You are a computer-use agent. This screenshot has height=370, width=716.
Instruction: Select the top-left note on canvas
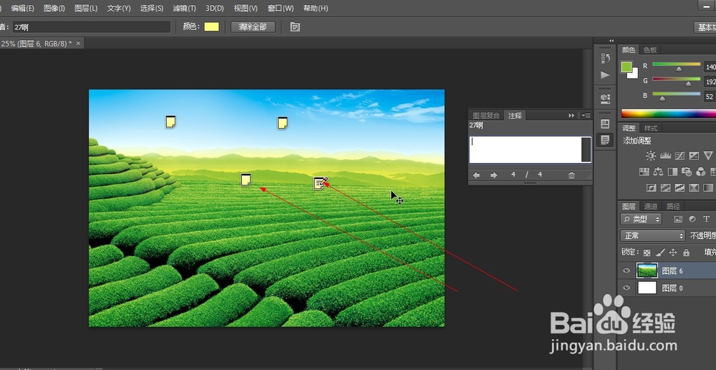click(x=170, y=122)
